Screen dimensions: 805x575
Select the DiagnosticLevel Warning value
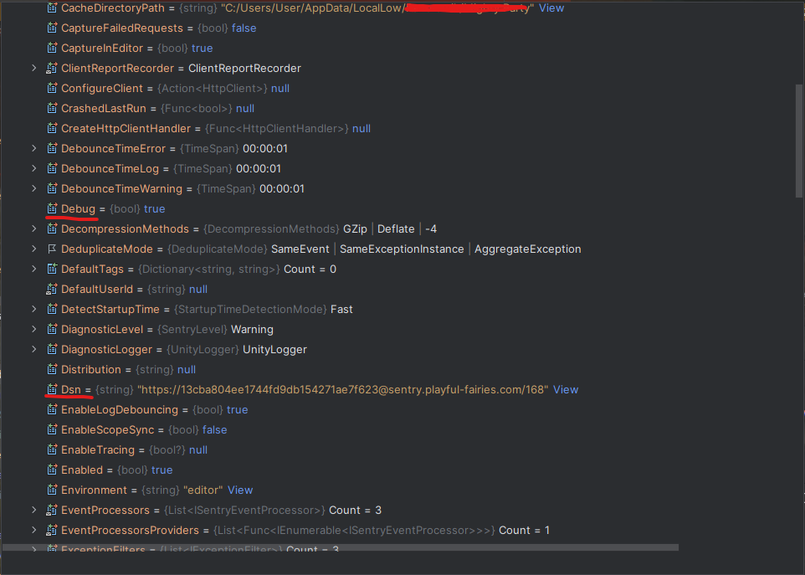tap(252, 329)
